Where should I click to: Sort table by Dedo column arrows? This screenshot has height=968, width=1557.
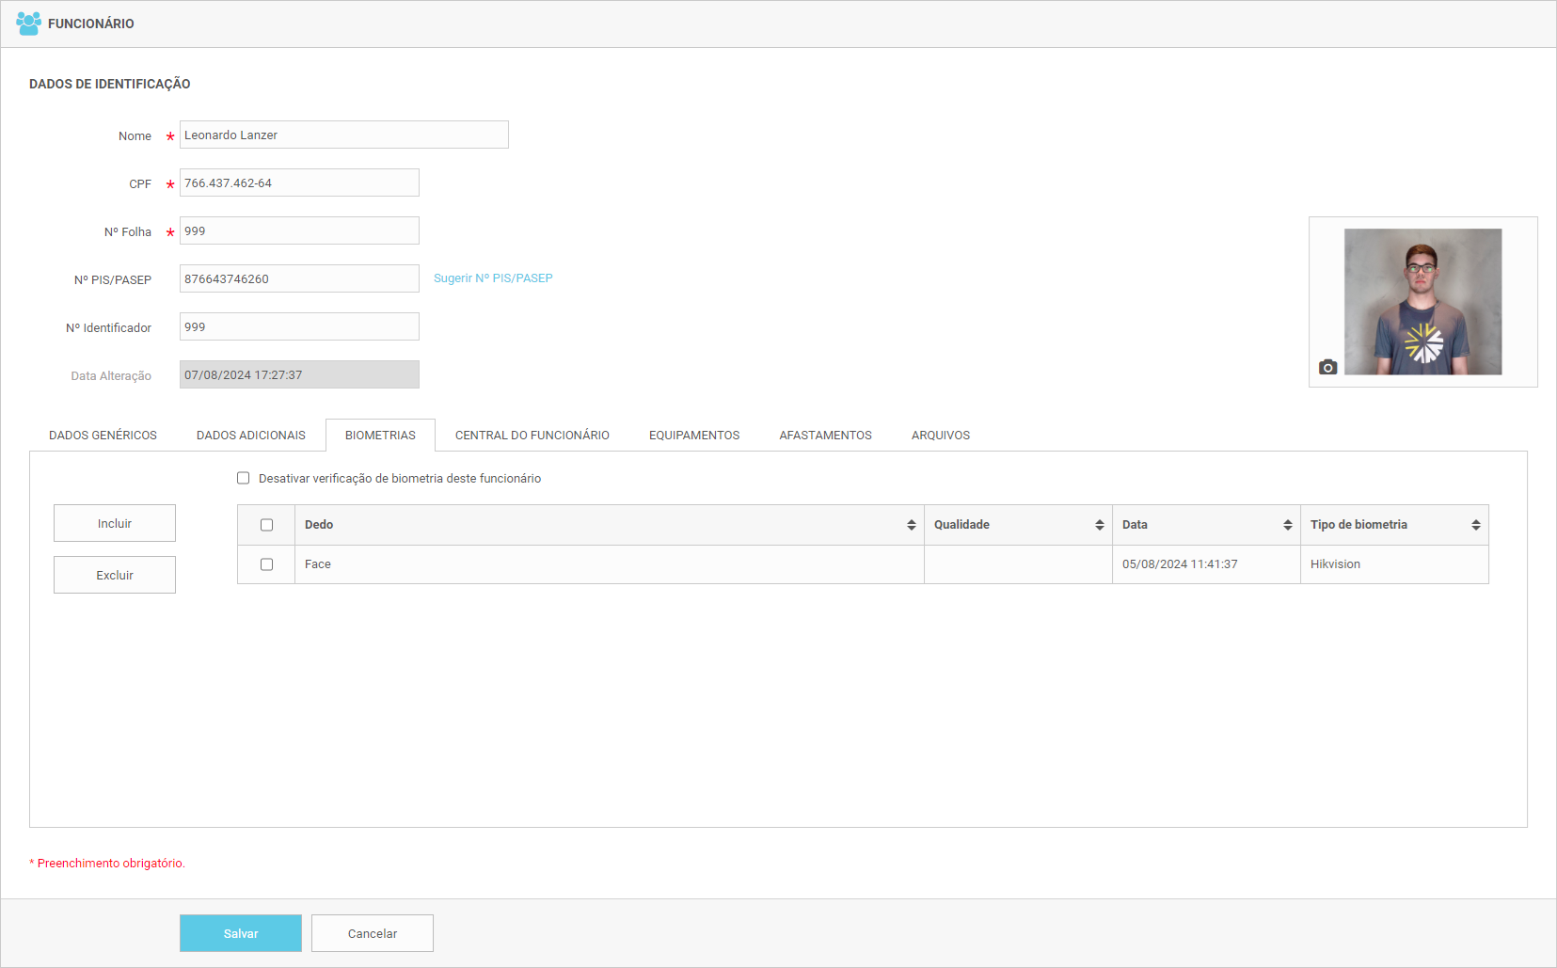pos(911,525)
